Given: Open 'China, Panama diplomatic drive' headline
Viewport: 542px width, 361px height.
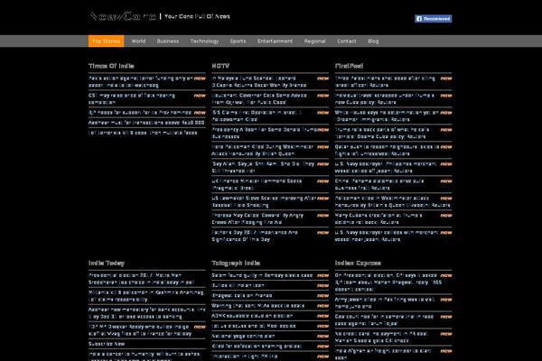Looking at the screenshot, I should point(379,184).
